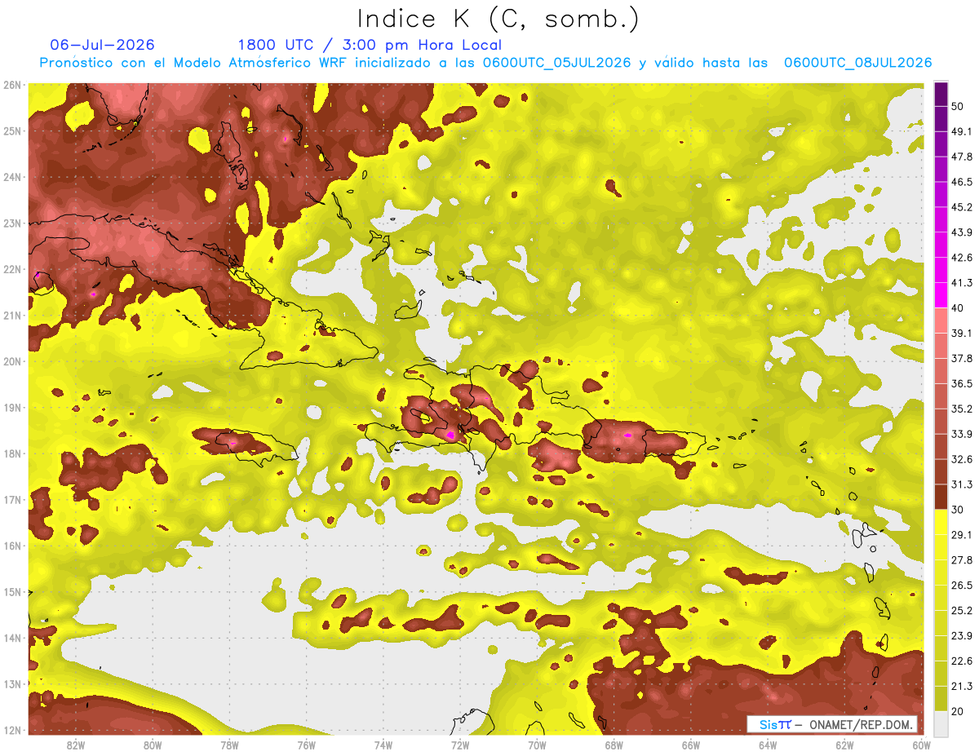Click the 80W longitude label
979x756 pixels.
(x=153, y=745)
